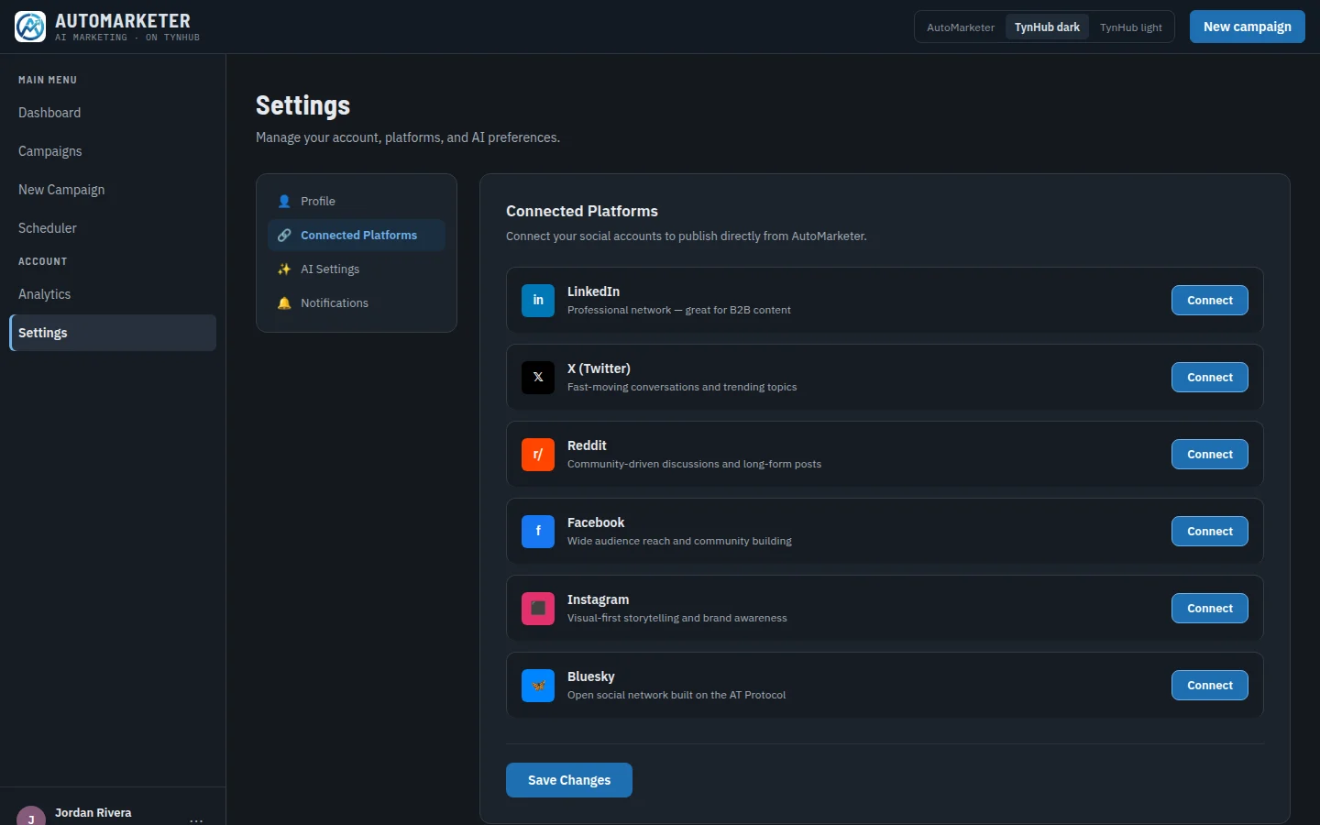Click the AUTOMARKETER brand name
Viewport: 1320px width, 825px height.
[x=123, y=20]
